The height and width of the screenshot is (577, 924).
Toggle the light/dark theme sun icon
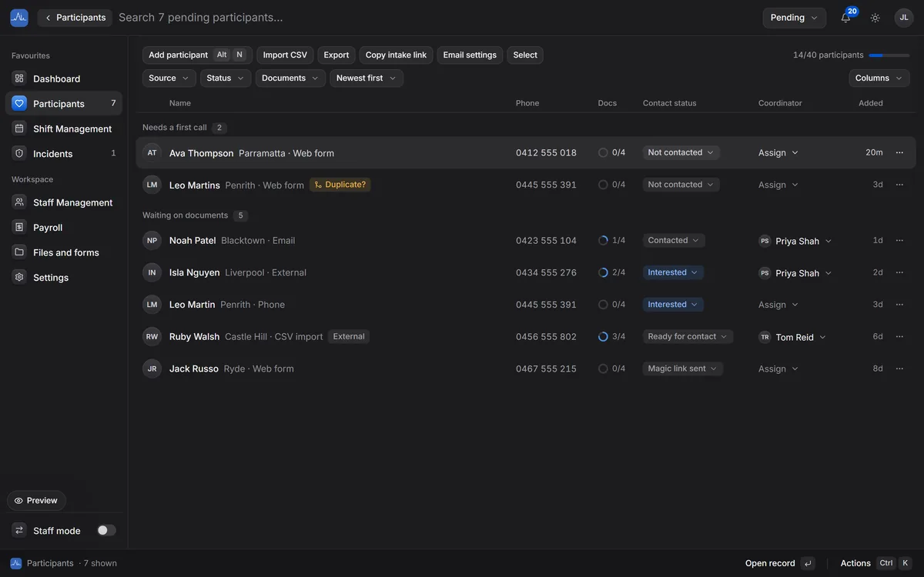tap(875, 18)
